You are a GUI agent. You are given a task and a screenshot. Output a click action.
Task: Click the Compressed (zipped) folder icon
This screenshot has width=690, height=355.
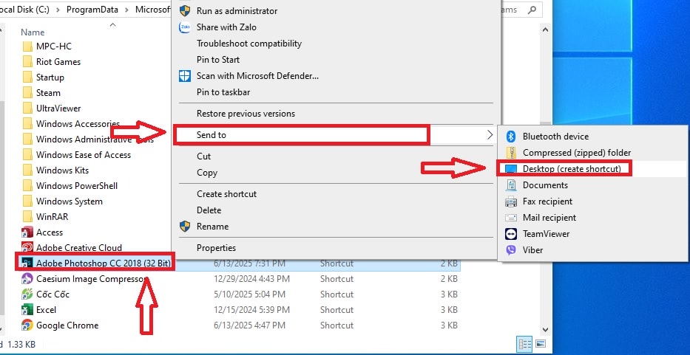[x=511, y=153]
